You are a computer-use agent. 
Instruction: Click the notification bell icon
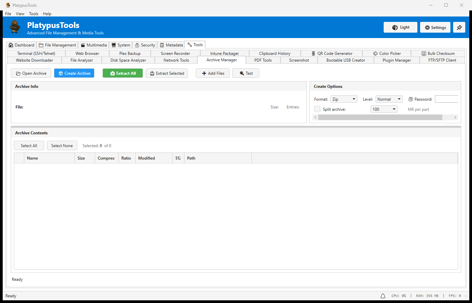coord(383,296)
